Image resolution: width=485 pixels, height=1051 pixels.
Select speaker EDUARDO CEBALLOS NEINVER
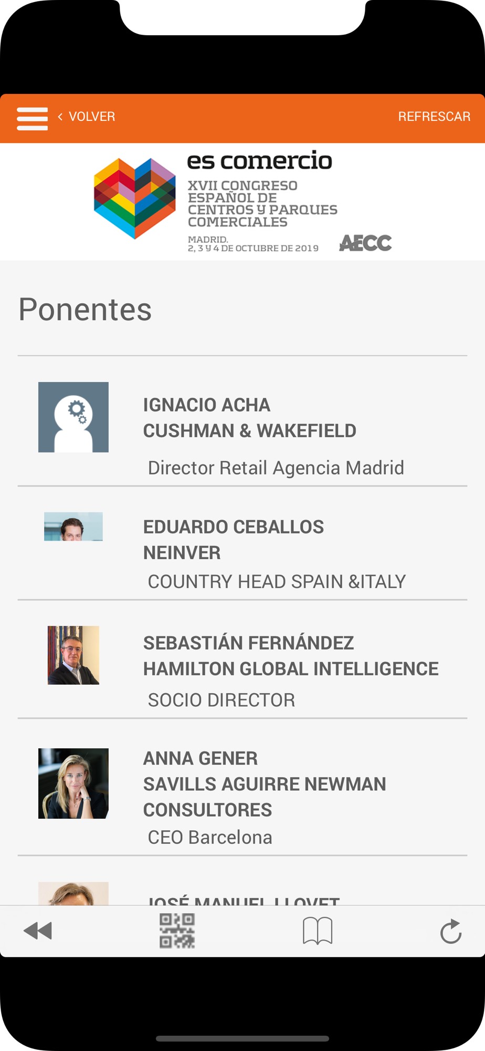tap(242, 543)
